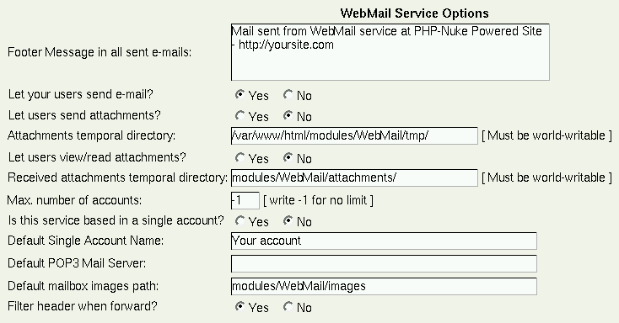Screen dimensions: 619x323
Task: Click the default mailbox images path field
Action: tap(384, 286)
